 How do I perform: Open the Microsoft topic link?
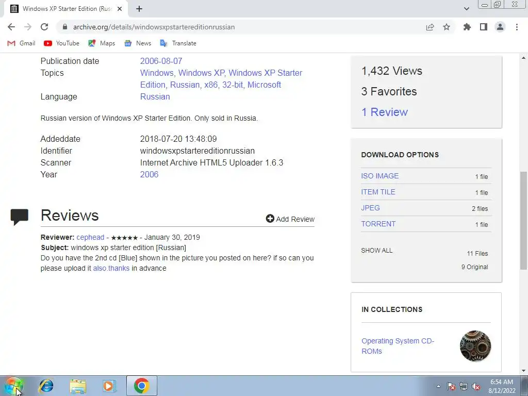[264, 85]
